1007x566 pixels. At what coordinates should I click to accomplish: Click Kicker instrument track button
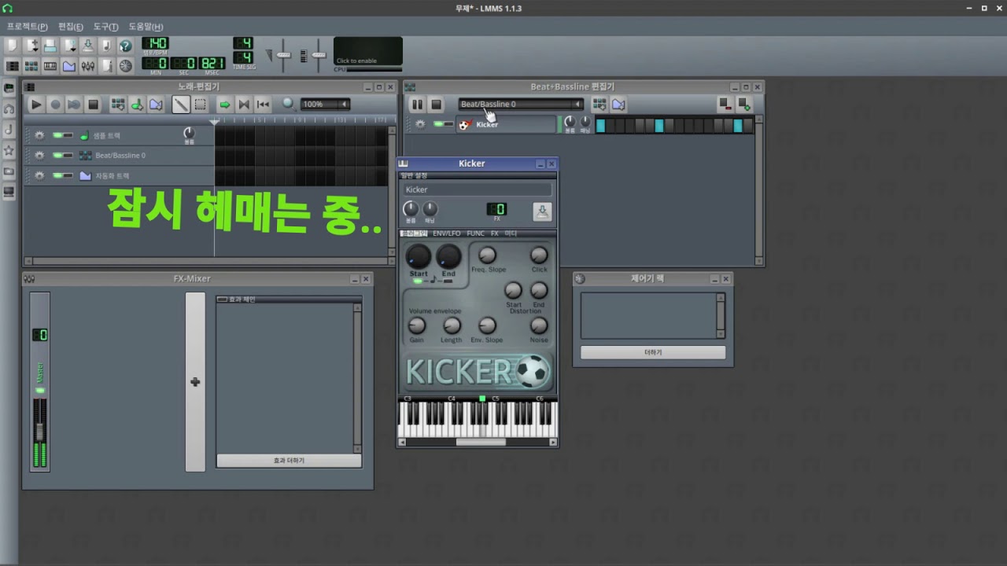coord(506,124)
